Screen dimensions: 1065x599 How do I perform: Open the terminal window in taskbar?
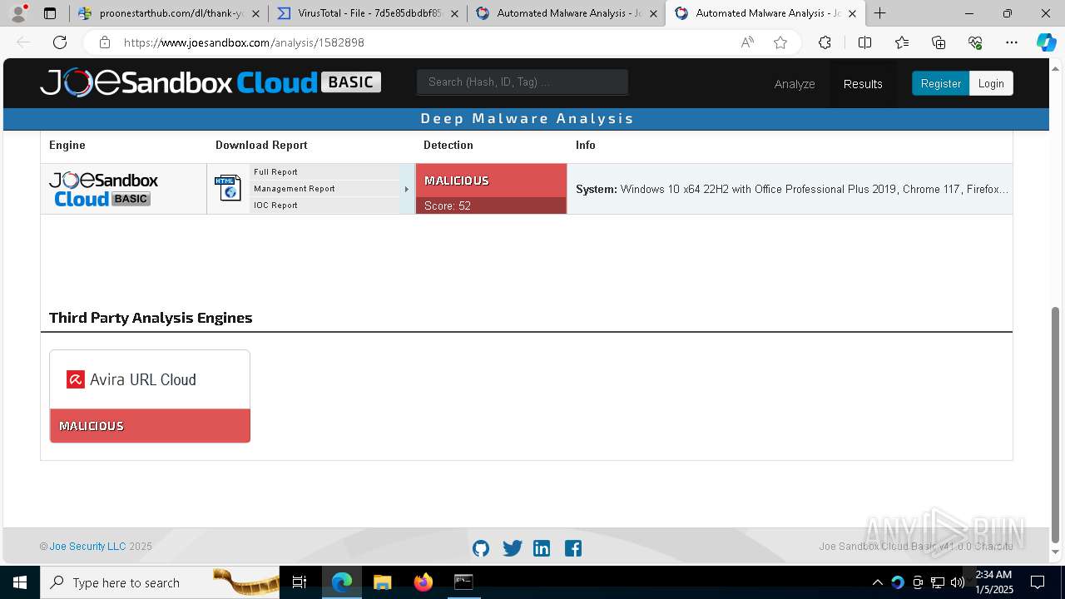(x=463, y=582)
